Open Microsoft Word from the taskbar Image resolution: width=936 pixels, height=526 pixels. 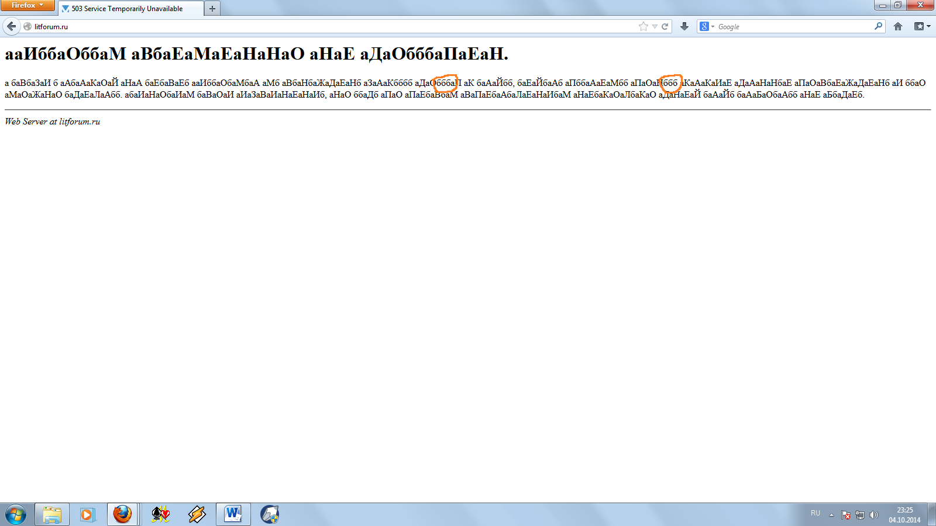[233, 514]
